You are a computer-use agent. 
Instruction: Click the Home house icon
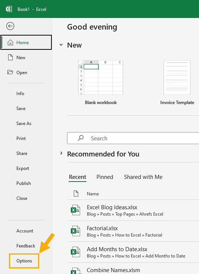(x=10, y=42)
